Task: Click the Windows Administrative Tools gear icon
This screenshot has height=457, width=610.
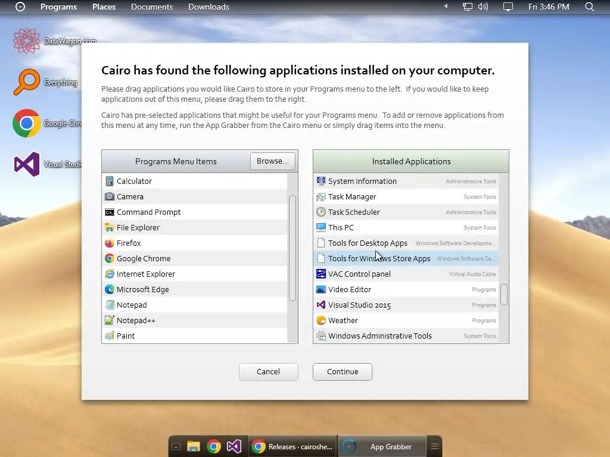Action: coord(321,336)
